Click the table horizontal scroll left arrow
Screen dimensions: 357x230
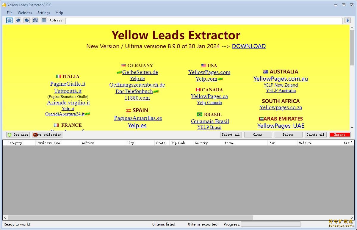(5, 218)
